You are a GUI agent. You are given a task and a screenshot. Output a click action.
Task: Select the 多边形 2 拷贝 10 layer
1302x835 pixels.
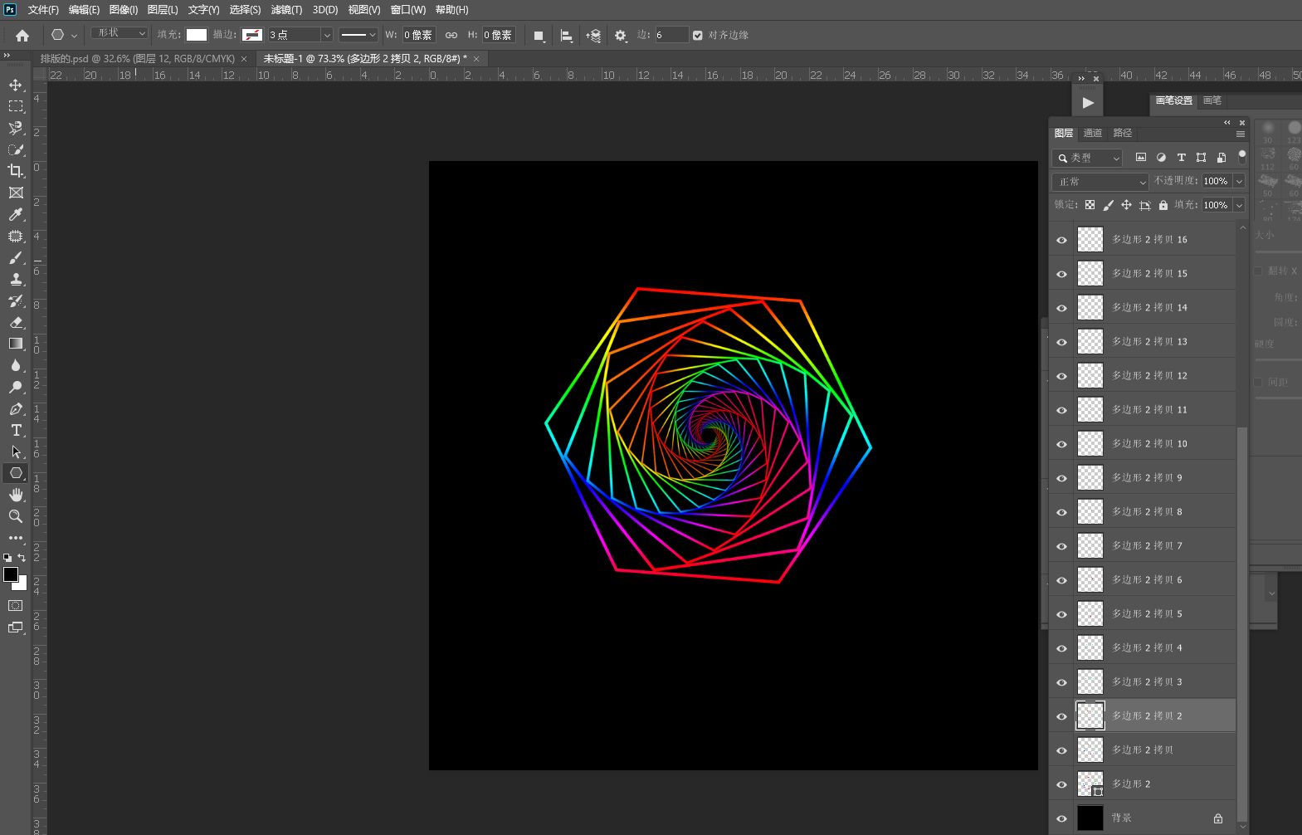click(x=1149, y=444)
